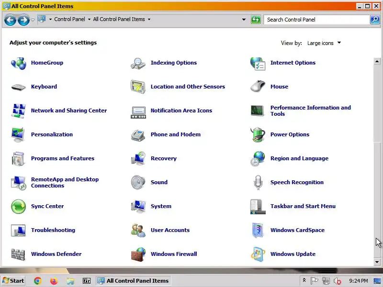Click the Recovery icon

pyautogui.click(x=138, y=158)
